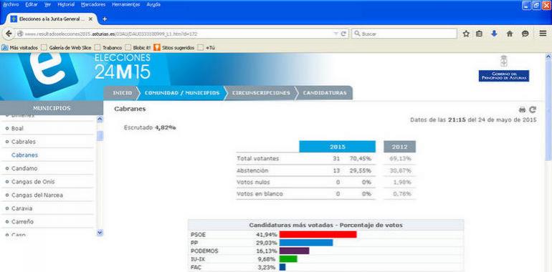Select Boal in the municipios list
This screenshot has height=272, width=552.
[x=17, y=128]
